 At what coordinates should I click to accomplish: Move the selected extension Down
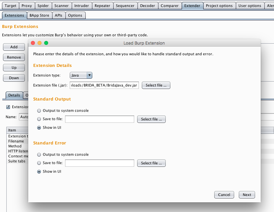tap(14, 78)
